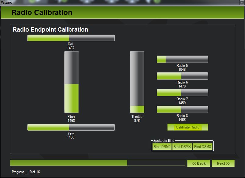
Task: Click the Radio Endpoint Calibration heading
Action: pyautogui.click(x=50, y=29)
